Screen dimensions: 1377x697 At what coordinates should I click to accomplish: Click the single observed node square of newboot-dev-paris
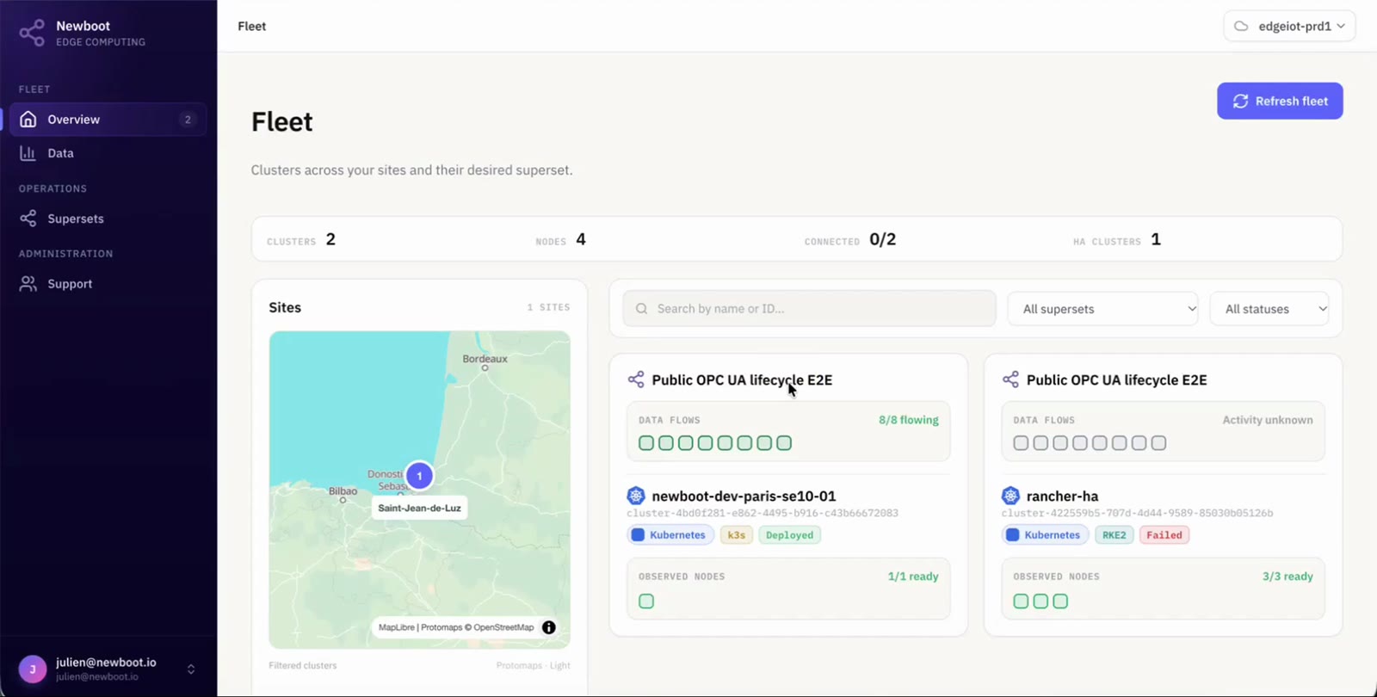pyautogui.click(x=646, y=601)
